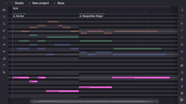Viewport: 186px width, 104px height.
Task: Select the cursor arrow edit tool
Action: pos(182,24)
